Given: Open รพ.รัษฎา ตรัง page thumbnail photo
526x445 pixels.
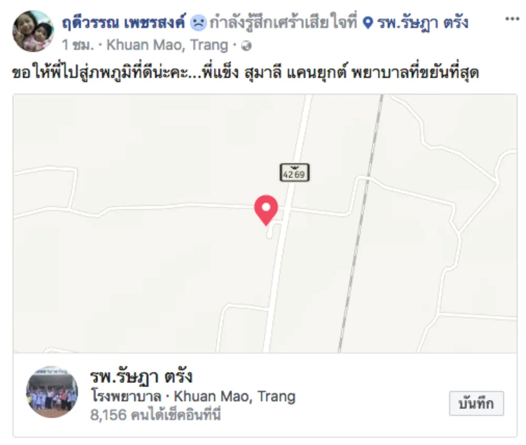Looking at the screenshot, I should pyautogui.click(x=52, y=392).
